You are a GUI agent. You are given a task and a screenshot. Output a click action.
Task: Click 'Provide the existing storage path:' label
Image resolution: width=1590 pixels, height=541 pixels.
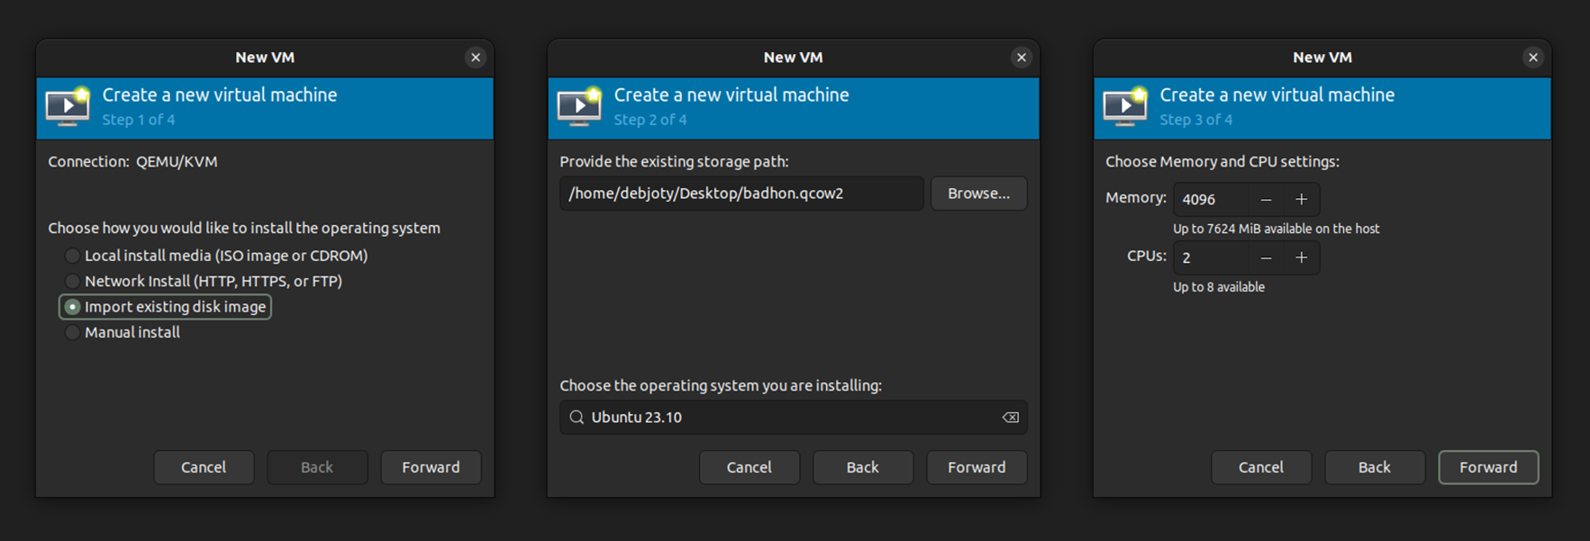[x=674, y=162]
